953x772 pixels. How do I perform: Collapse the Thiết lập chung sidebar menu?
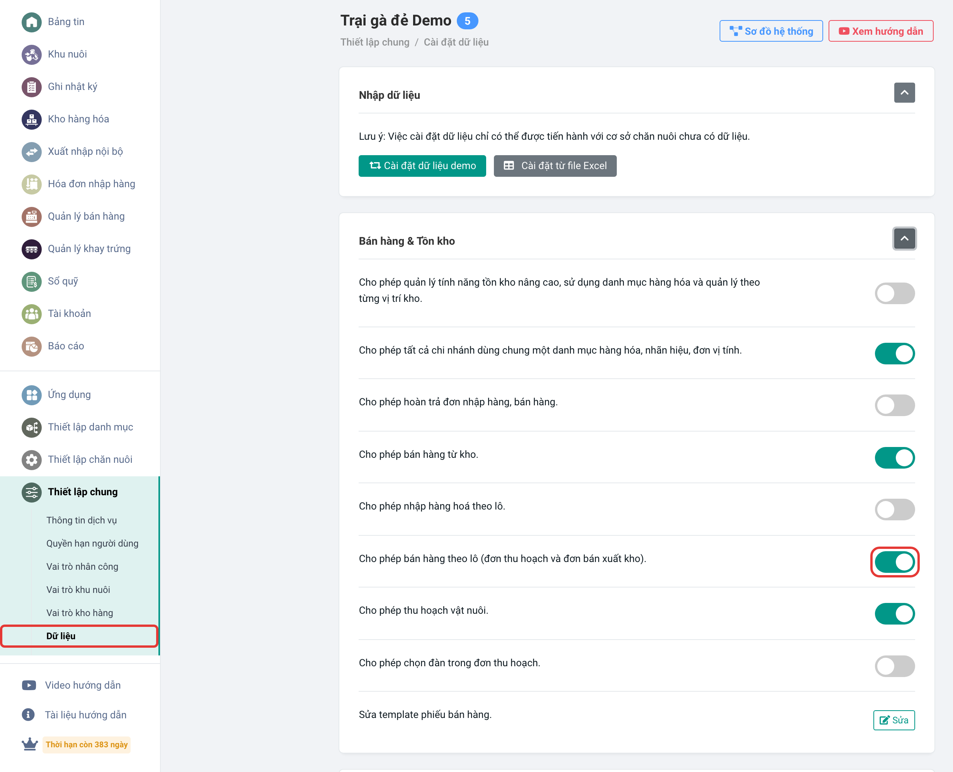coord(80,492)
